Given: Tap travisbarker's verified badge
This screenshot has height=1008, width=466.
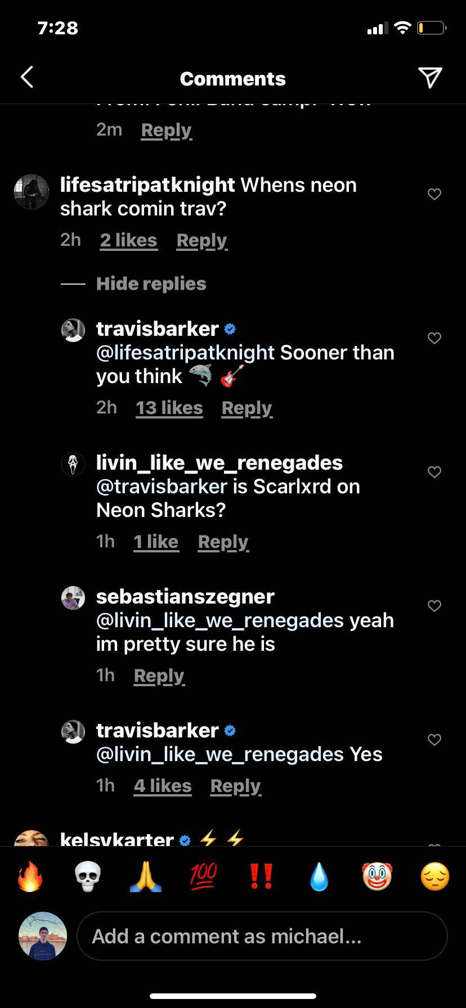Looking at the screenshot, I should (229, 328).
